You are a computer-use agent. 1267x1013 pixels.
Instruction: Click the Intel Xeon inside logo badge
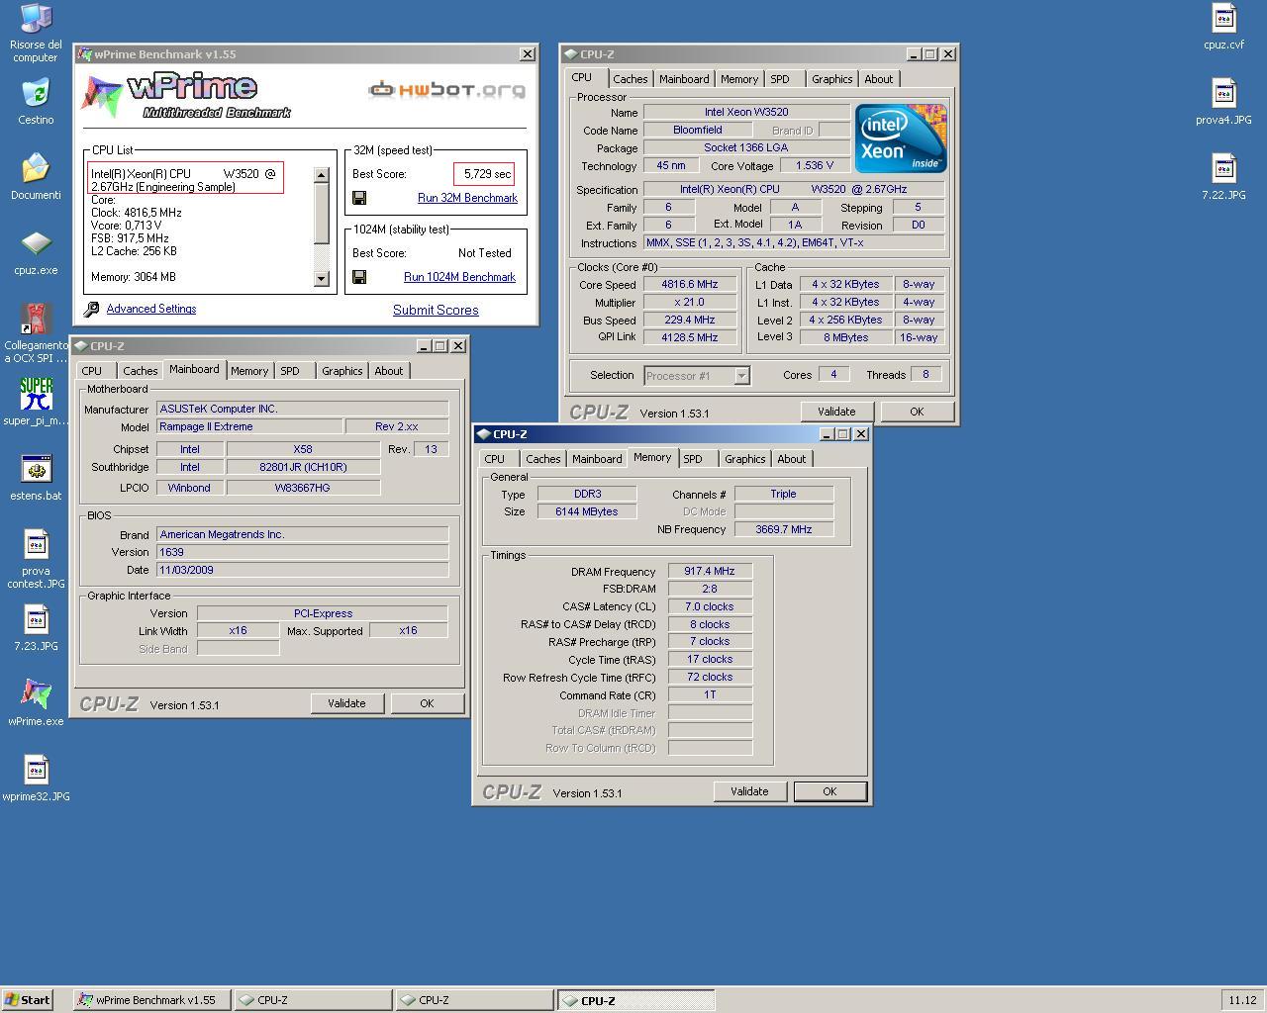click(901, 138)
